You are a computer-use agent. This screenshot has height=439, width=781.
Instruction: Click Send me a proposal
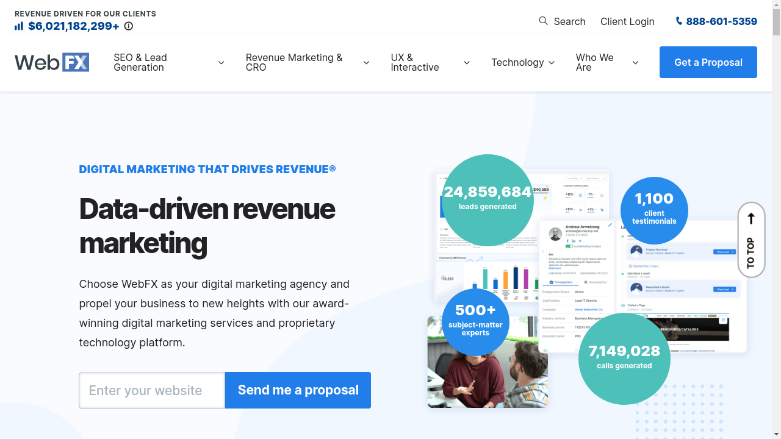pyautogui.click(x=298, y=390)
